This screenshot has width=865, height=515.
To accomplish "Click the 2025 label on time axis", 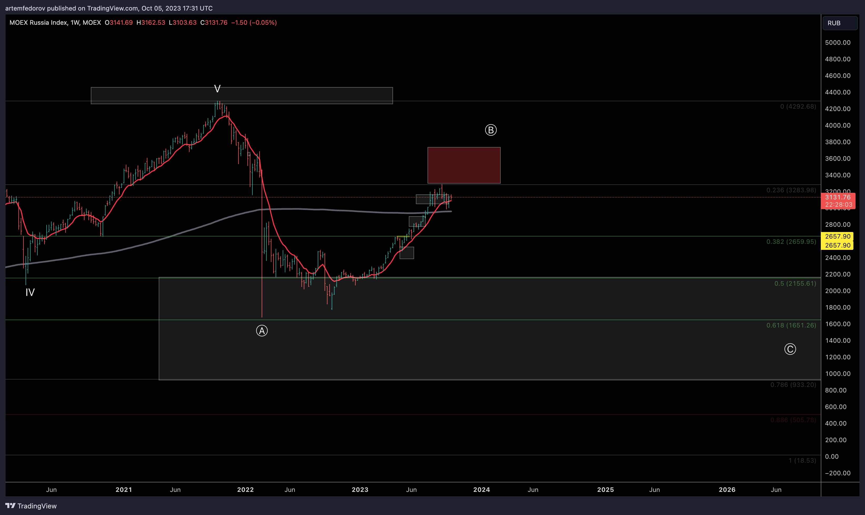I will click(x=605, y=490).
